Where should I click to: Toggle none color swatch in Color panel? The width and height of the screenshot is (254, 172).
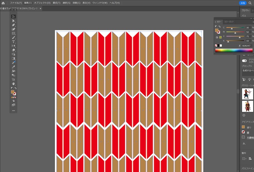pyautogui.click(x=216, y=45)
